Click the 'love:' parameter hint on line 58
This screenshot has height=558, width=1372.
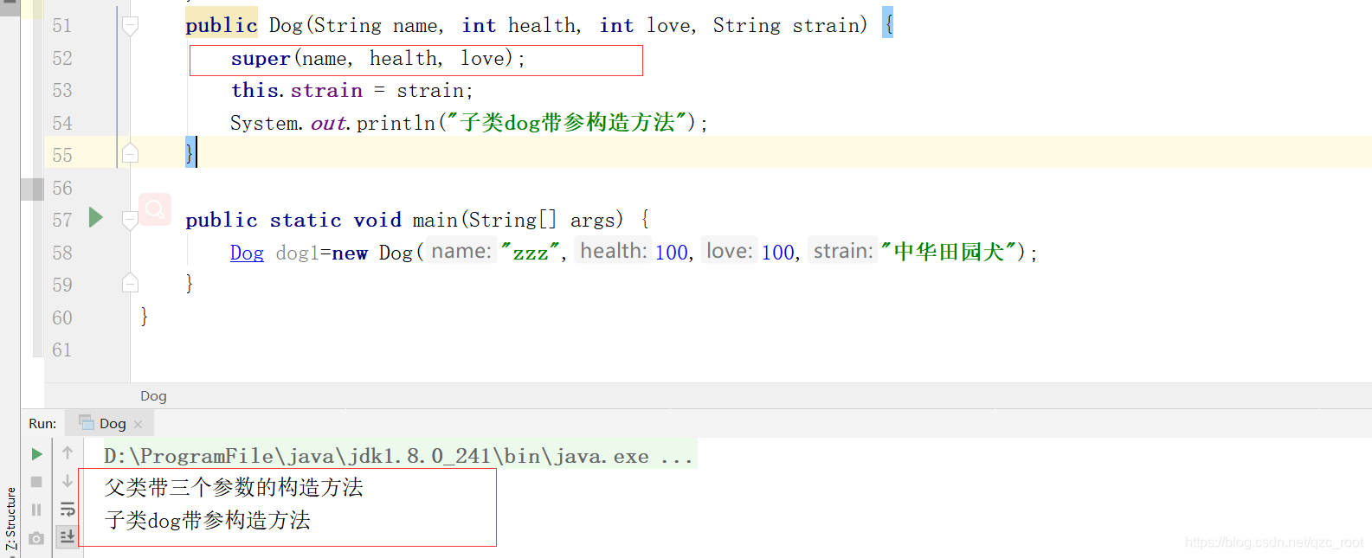(730, 252)
